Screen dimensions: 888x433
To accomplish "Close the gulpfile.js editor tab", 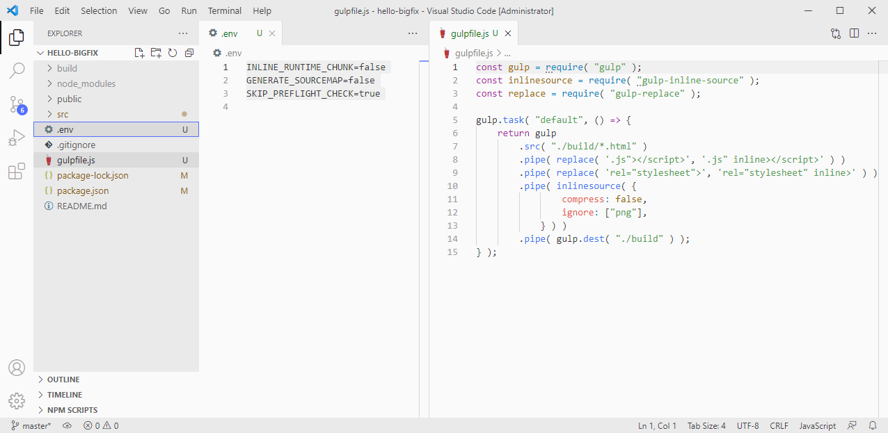I will tap(508, 33).
